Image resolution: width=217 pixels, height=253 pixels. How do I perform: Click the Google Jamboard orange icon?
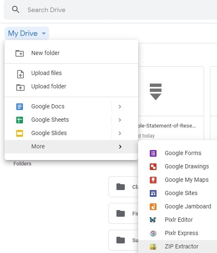coord(153,207)
